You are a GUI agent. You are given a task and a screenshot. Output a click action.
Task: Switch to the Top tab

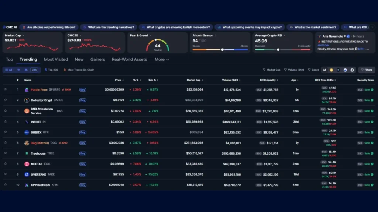click(x=9, y=59)
